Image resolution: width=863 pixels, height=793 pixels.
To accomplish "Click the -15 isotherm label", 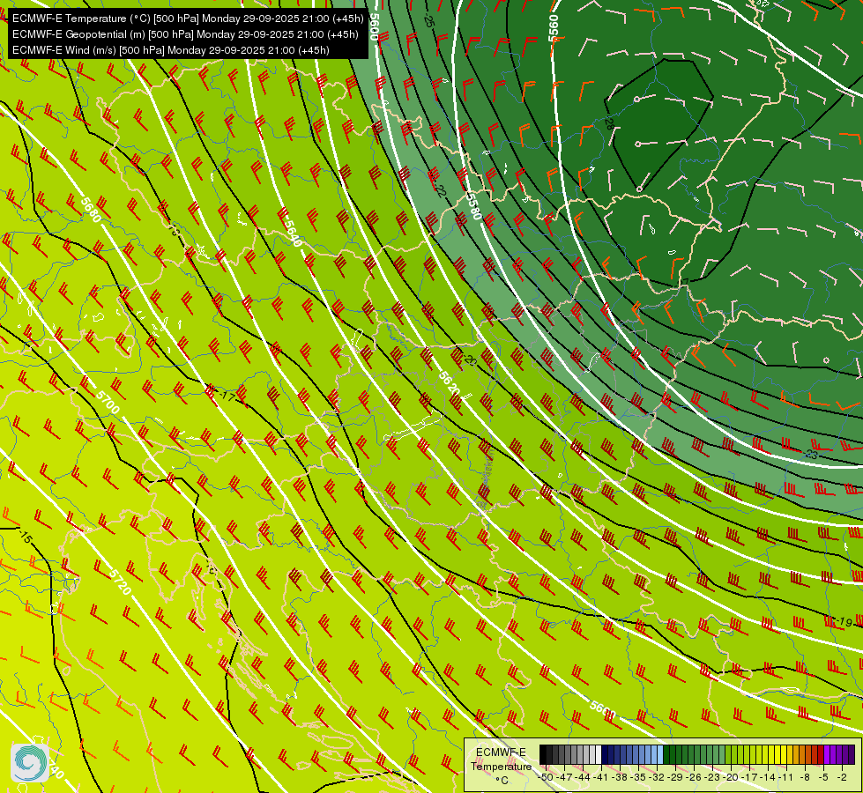I will point(25,537).
